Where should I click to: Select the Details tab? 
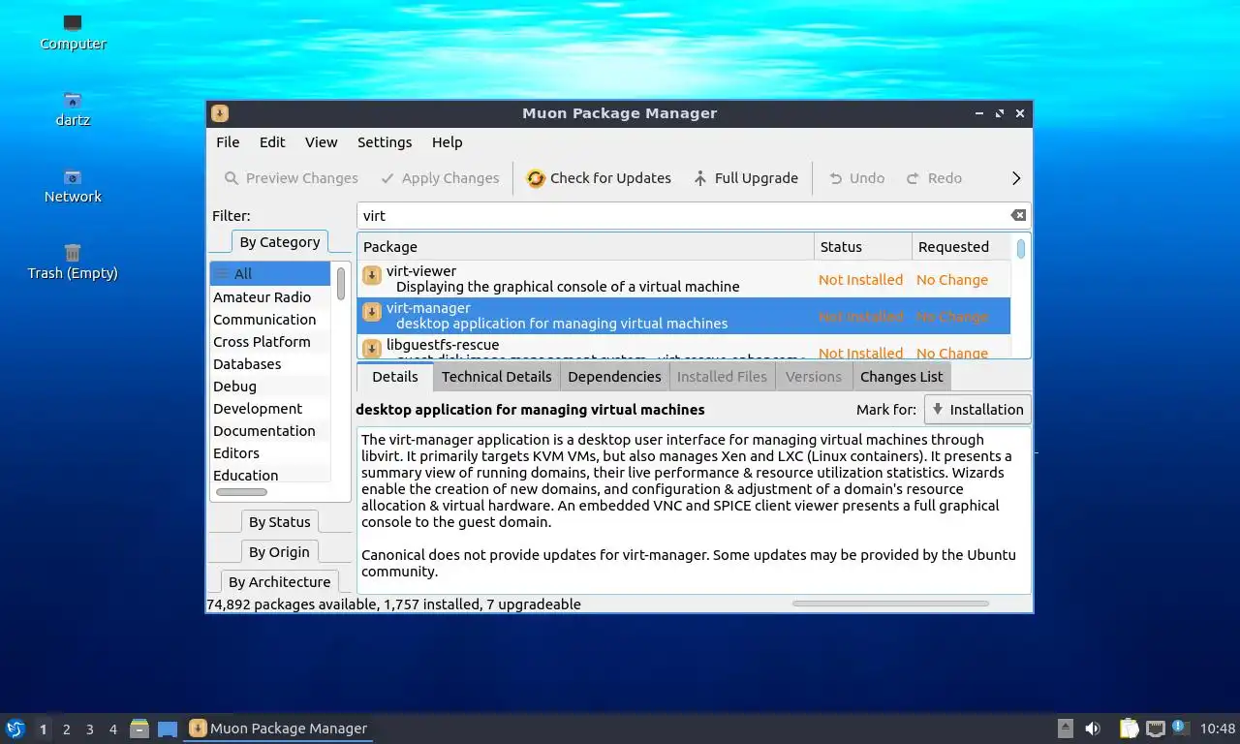395,377
